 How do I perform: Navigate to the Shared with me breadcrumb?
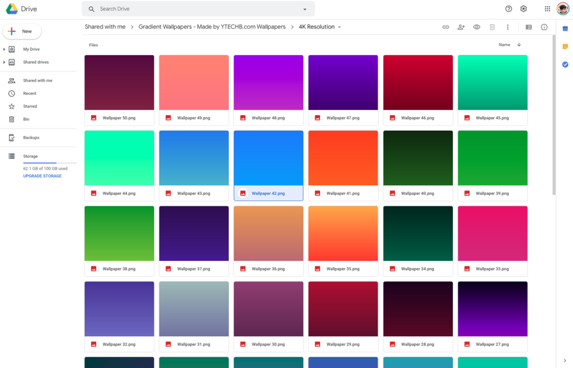click(x=105, y=26)
